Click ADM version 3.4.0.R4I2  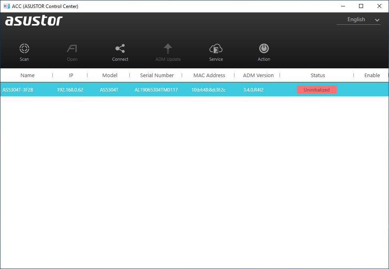[253, 90]
